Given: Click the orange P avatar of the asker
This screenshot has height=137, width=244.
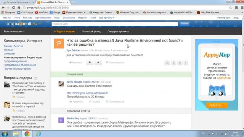Looking at the screenshot, I should click(x=59, y=44).
